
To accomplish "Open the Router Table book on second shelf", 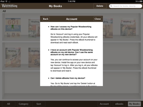I will 13,57.
